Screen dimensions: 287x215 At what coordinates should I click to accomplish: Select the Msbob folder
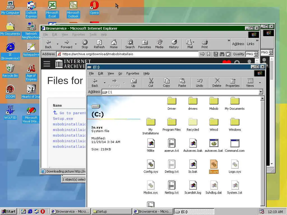[214, 104]
